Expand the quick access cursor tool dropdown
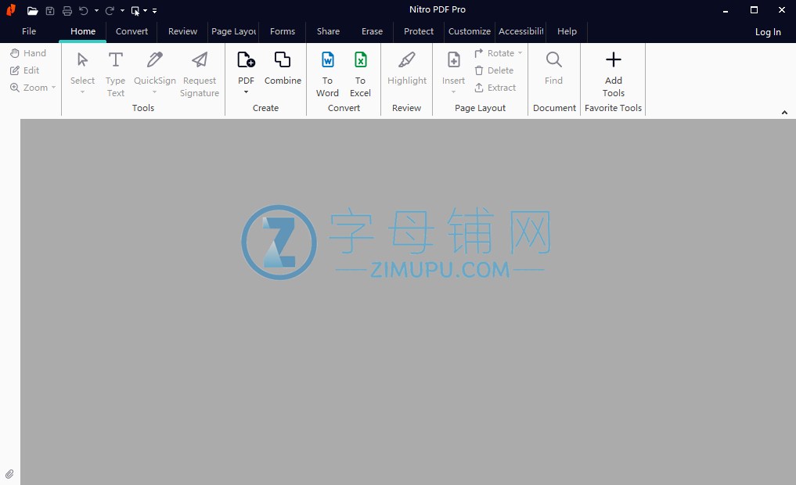This screenshot has height=485, width=796. point(145,11)
